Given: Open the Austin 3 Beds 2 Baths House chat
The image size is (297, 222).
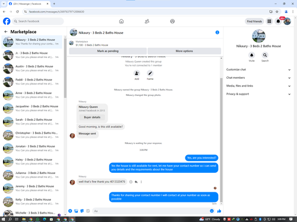Looking at the screenshot, I should coord(32,68).
